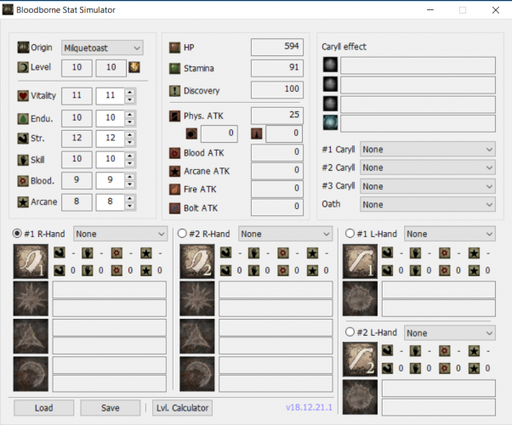Click the first Caryl effect text box

[418, 65]
